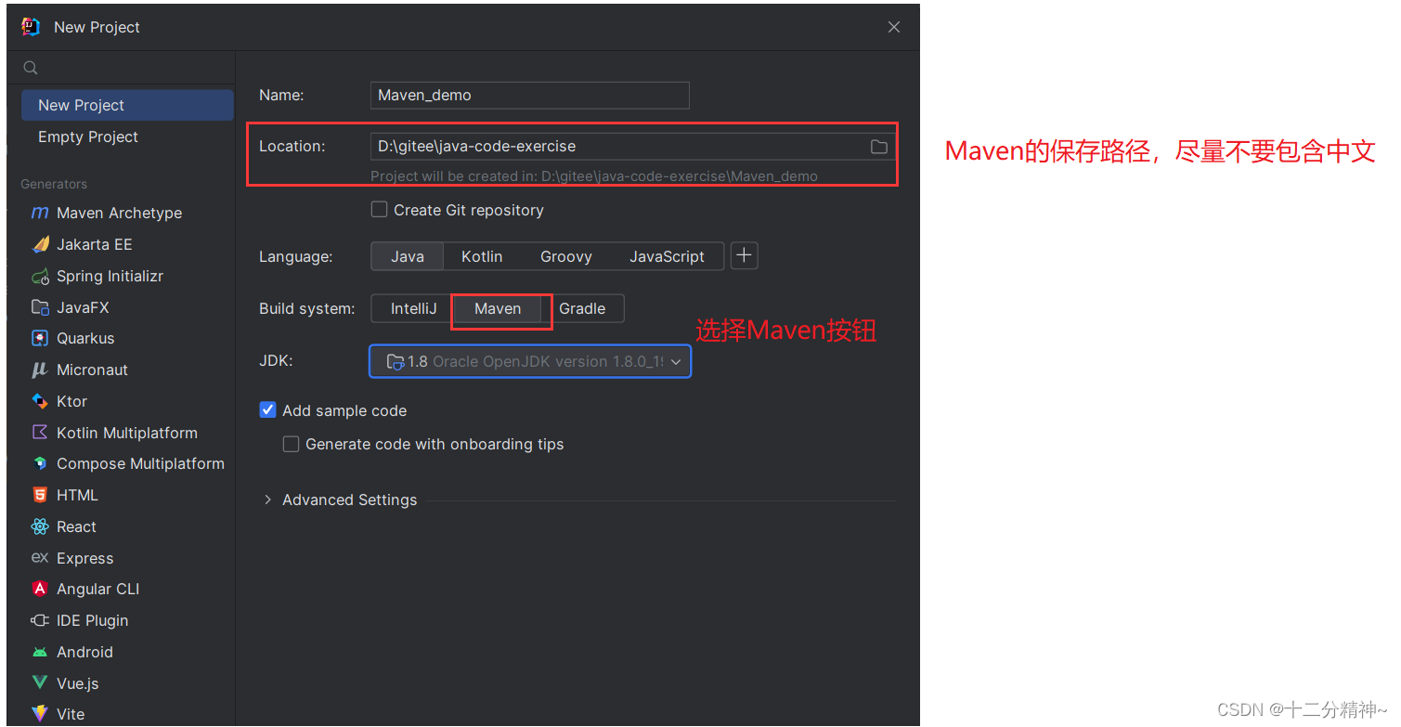The width and height of the screenshot is (1401, 727).
Task: Click the Express ex icon
Action: coord(40,558)
